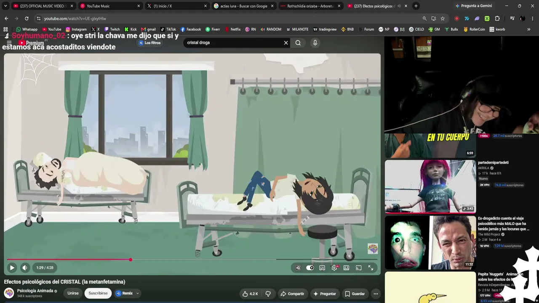Open the player settings gear
This screenshot has height=303, width=539.
pyautogui.click(x=334, y=268)
